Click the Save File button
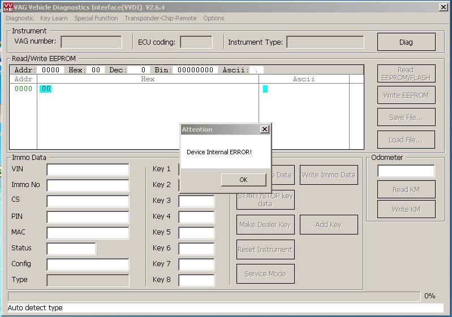452x317 pixels. pos(406,117)
